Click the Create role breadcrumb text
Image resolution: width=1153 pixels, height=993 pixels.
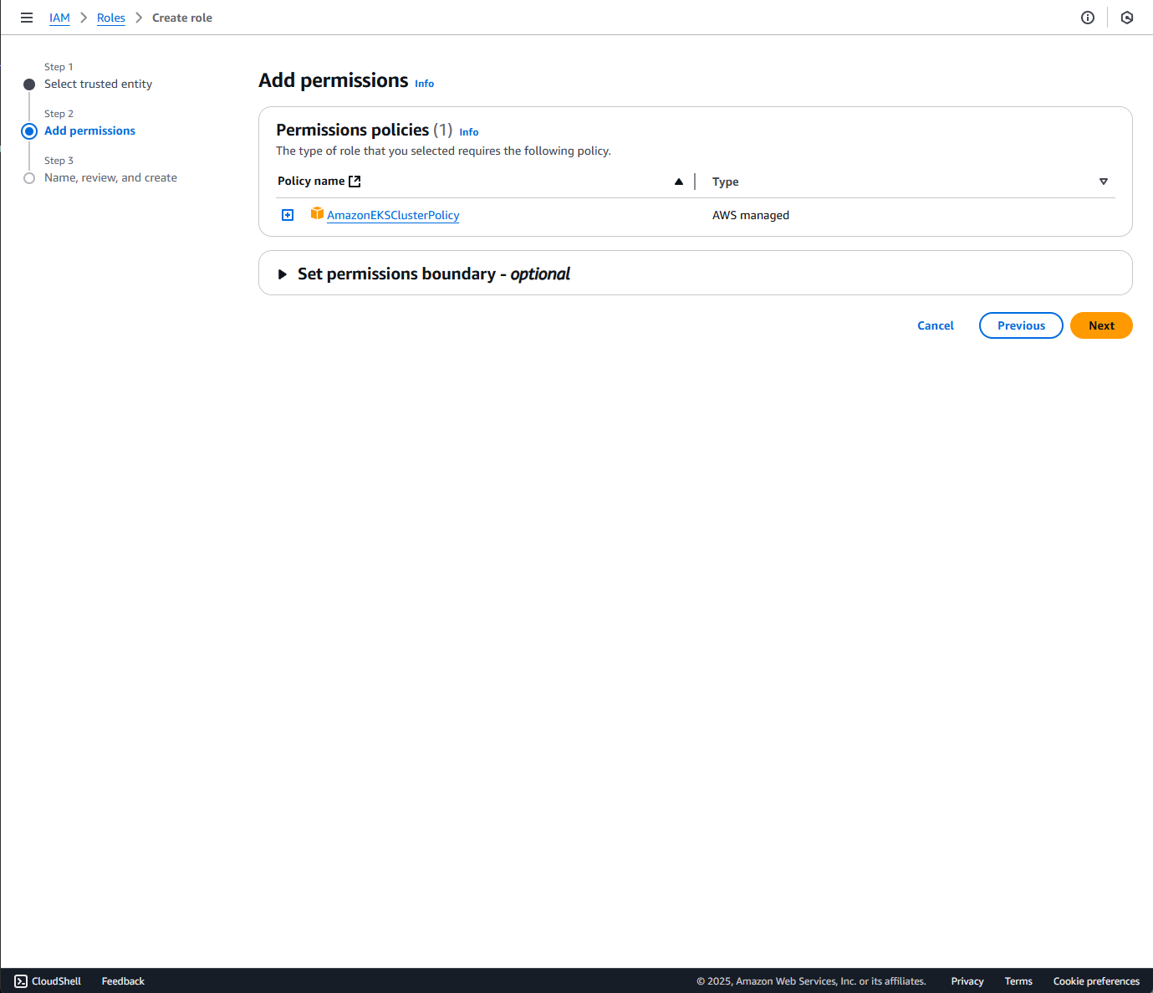(182, 18)
